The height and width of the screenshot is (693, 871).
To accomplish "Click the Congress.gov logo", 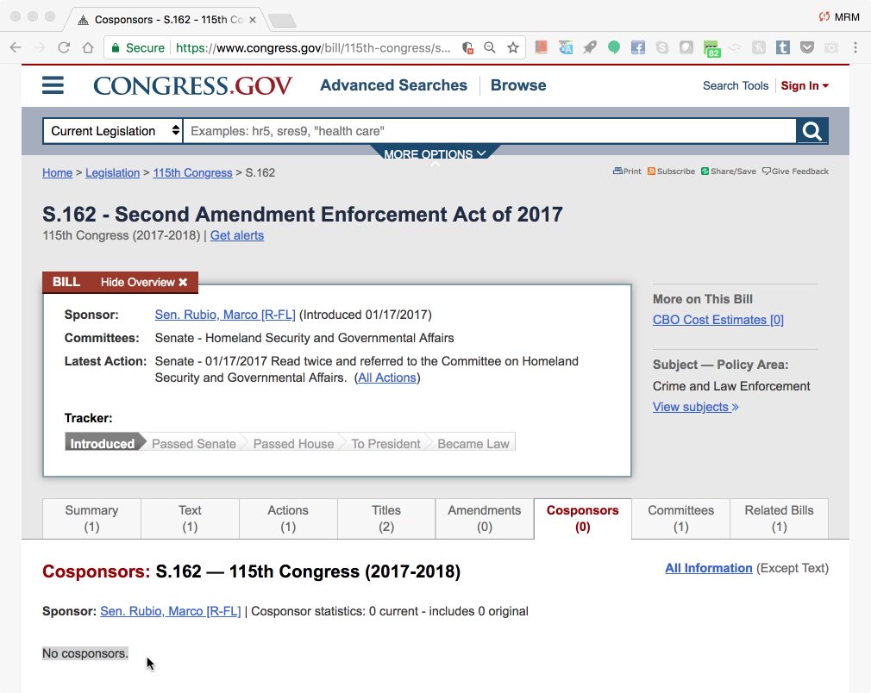I will (193, 85).
